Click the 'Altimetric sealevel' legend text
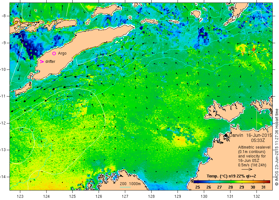 click(254, 147)
